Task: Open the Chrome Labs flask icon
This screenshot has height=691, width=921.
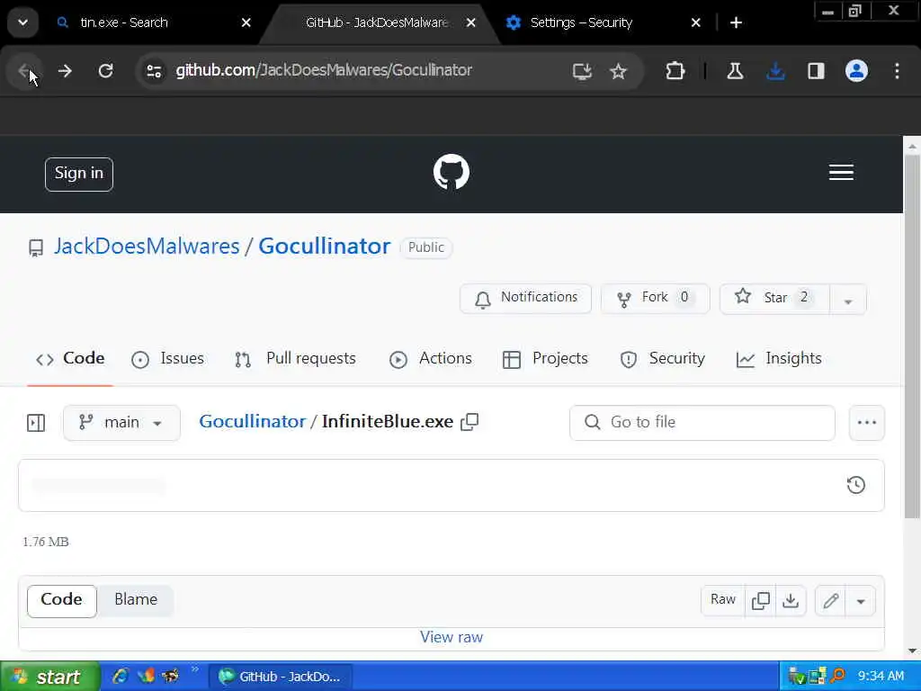Action: click(735, 71)
